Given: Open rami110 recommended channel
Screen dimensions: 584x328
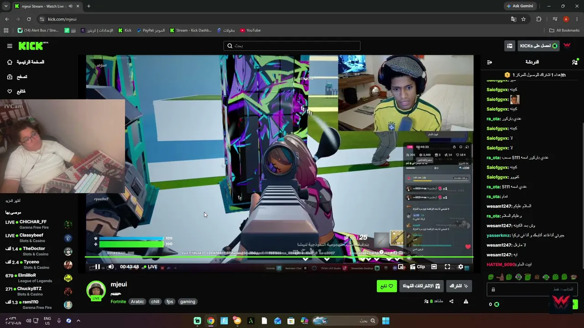Looking at the screenshot, I should pos(38,304).
